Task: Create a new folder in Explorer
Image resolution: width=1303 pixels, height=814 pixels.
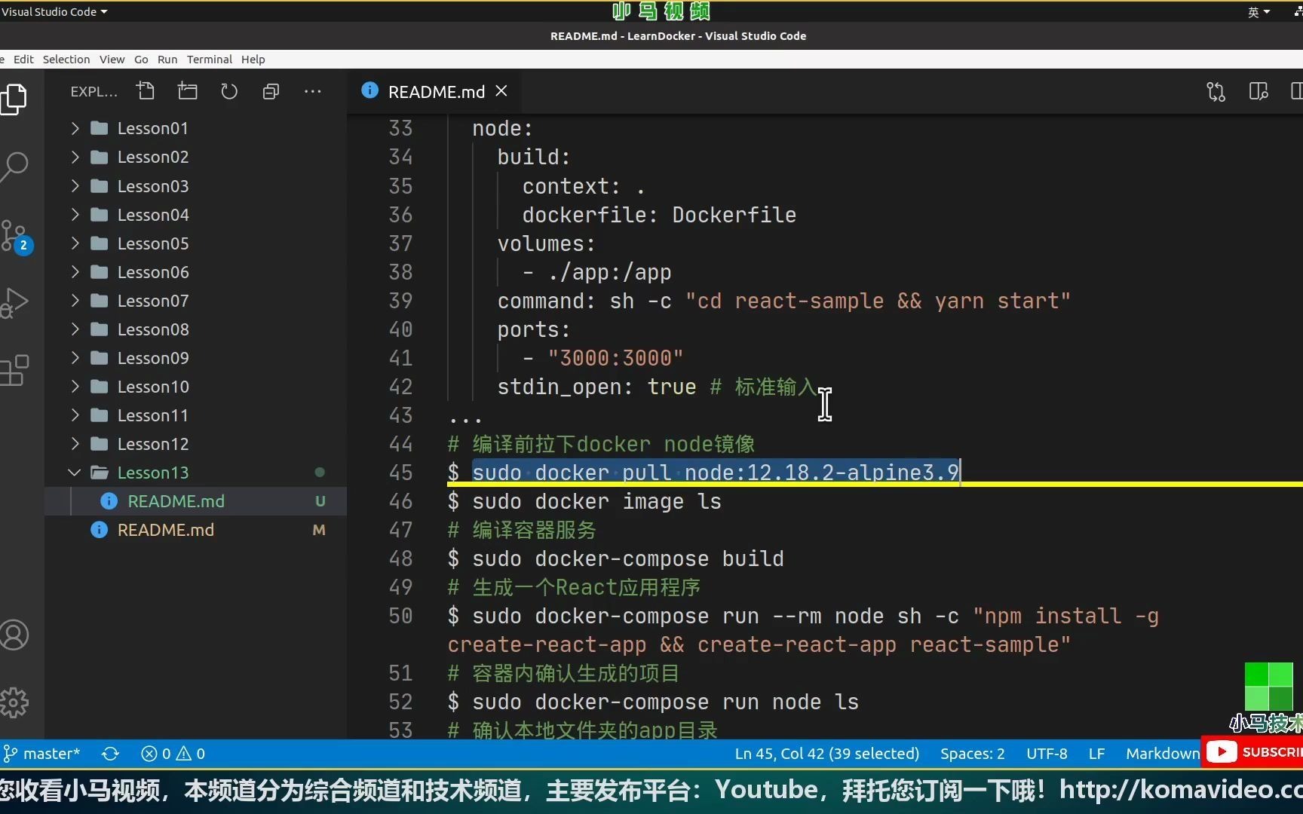Action: [187, 91]
